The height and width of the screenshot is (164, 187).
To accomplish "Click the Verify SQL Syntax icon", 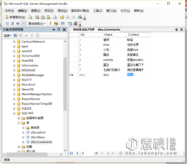I will (56, 23).
